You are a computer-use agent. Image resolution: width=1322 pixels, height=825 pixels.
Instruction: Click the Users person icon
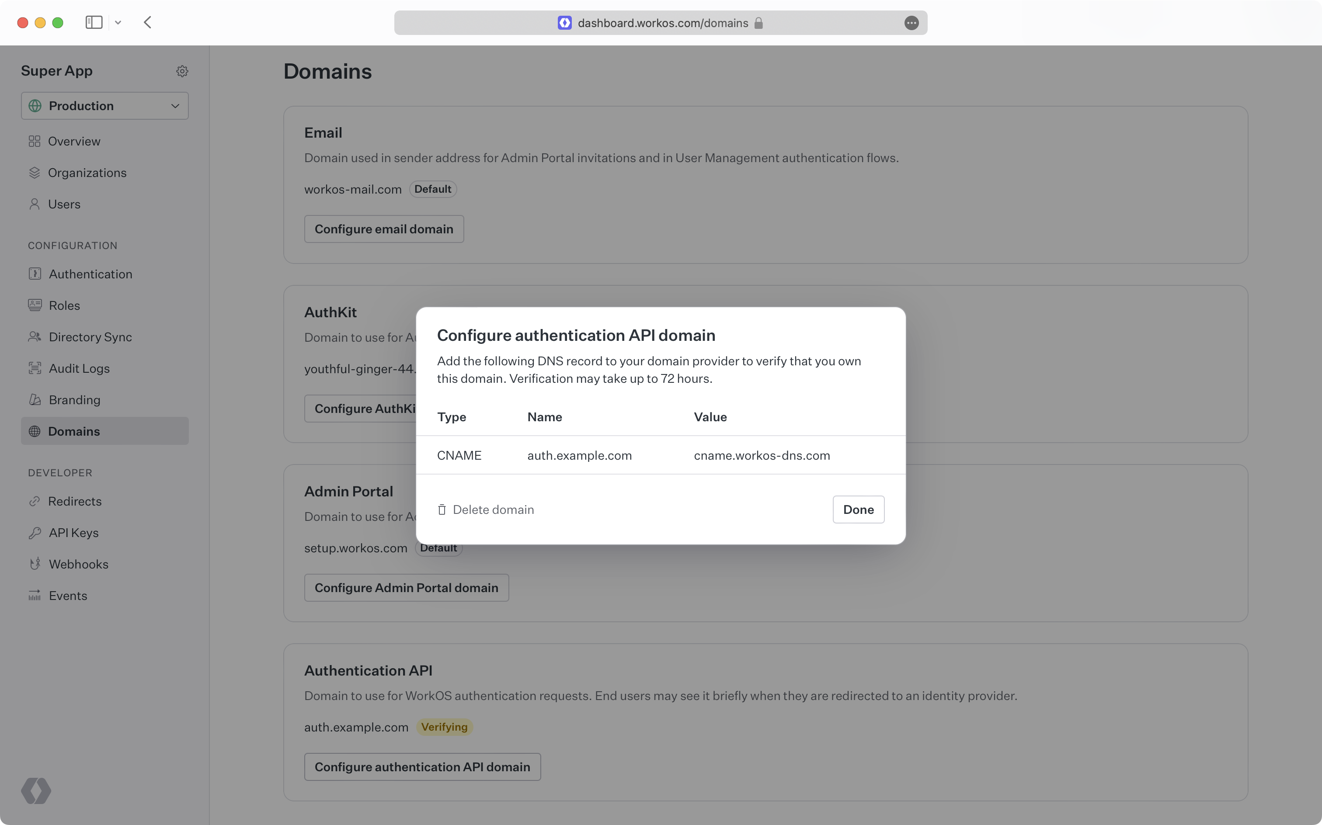tap(35, 204)
